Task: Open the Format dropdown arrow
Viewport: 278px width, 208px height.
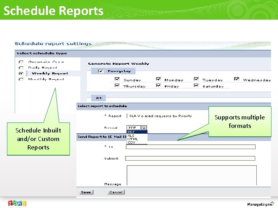Action: pyautogui.click(x=144, y=128)
